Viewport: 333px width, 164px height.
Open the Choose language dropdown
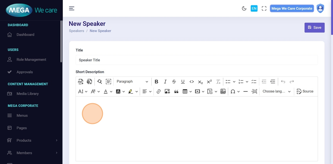(x=277, y=92)
